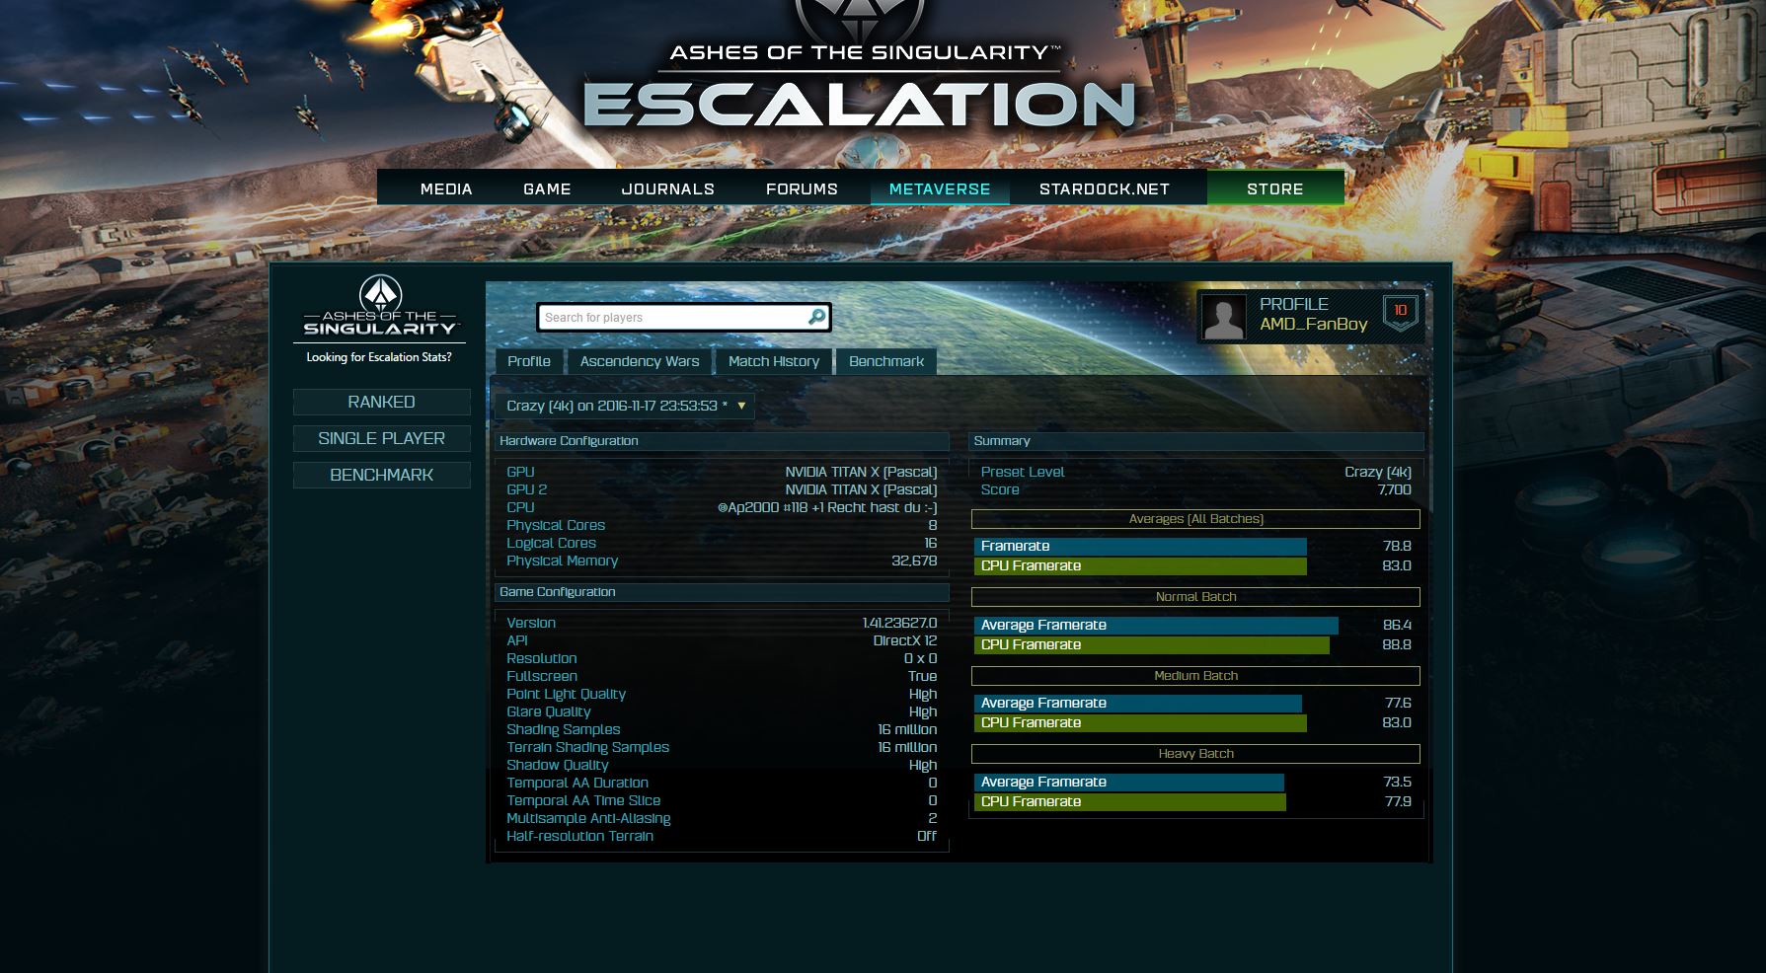The image size is (1766, 973).
Task: Click the Normal Batch heading
Action: 1195,597
